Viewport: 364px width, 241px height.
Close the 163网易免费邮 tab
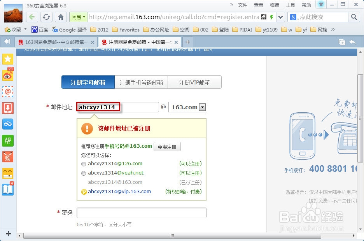coord(93,42)
